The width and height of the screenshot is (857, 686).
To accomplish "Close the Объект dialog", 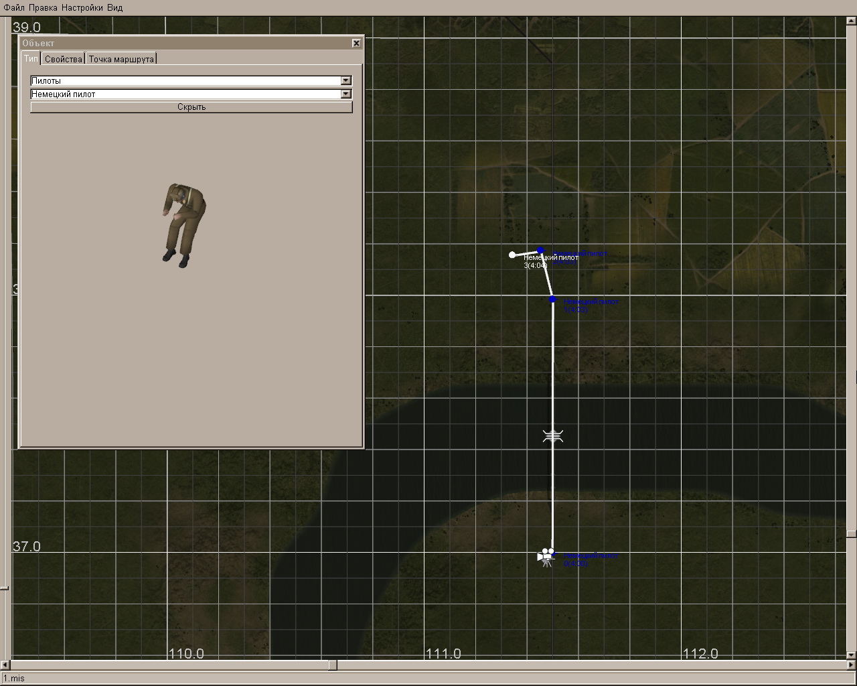I will [x=356, y=43].
